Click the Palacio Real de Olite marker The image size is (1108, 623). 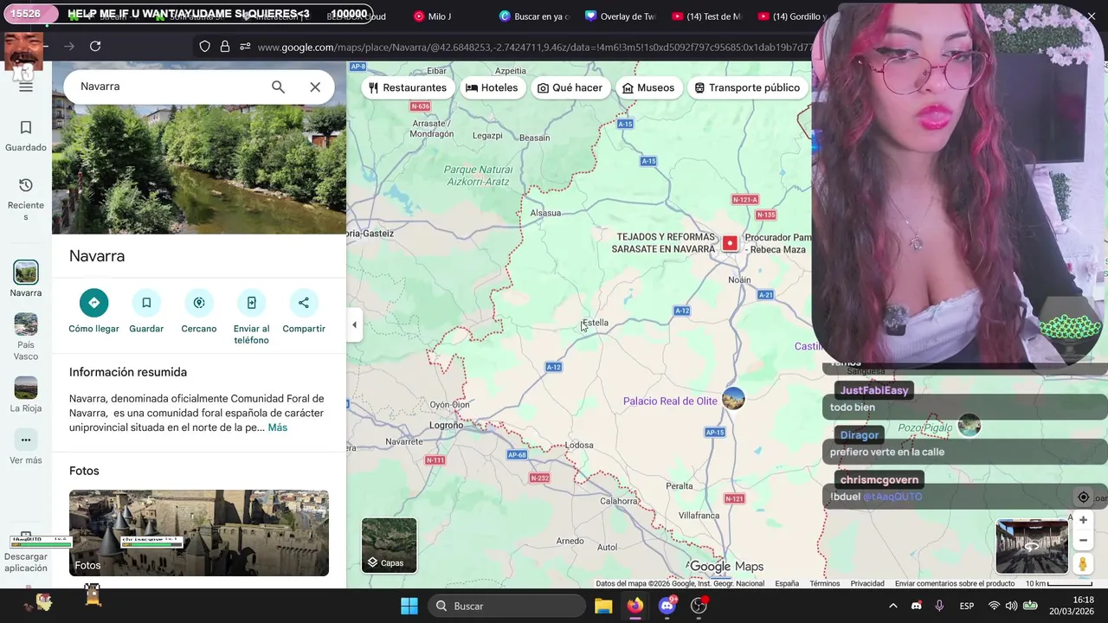click(x=733, y=399)
